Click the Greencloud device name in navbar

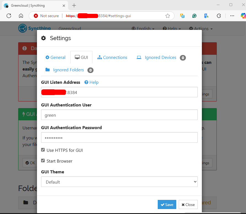tap(70, 29)
